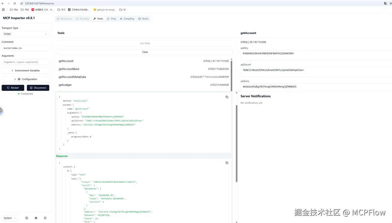The image size is (392, 223).
Task: Open the debugging guide bug icon
Action: [36, 218]
